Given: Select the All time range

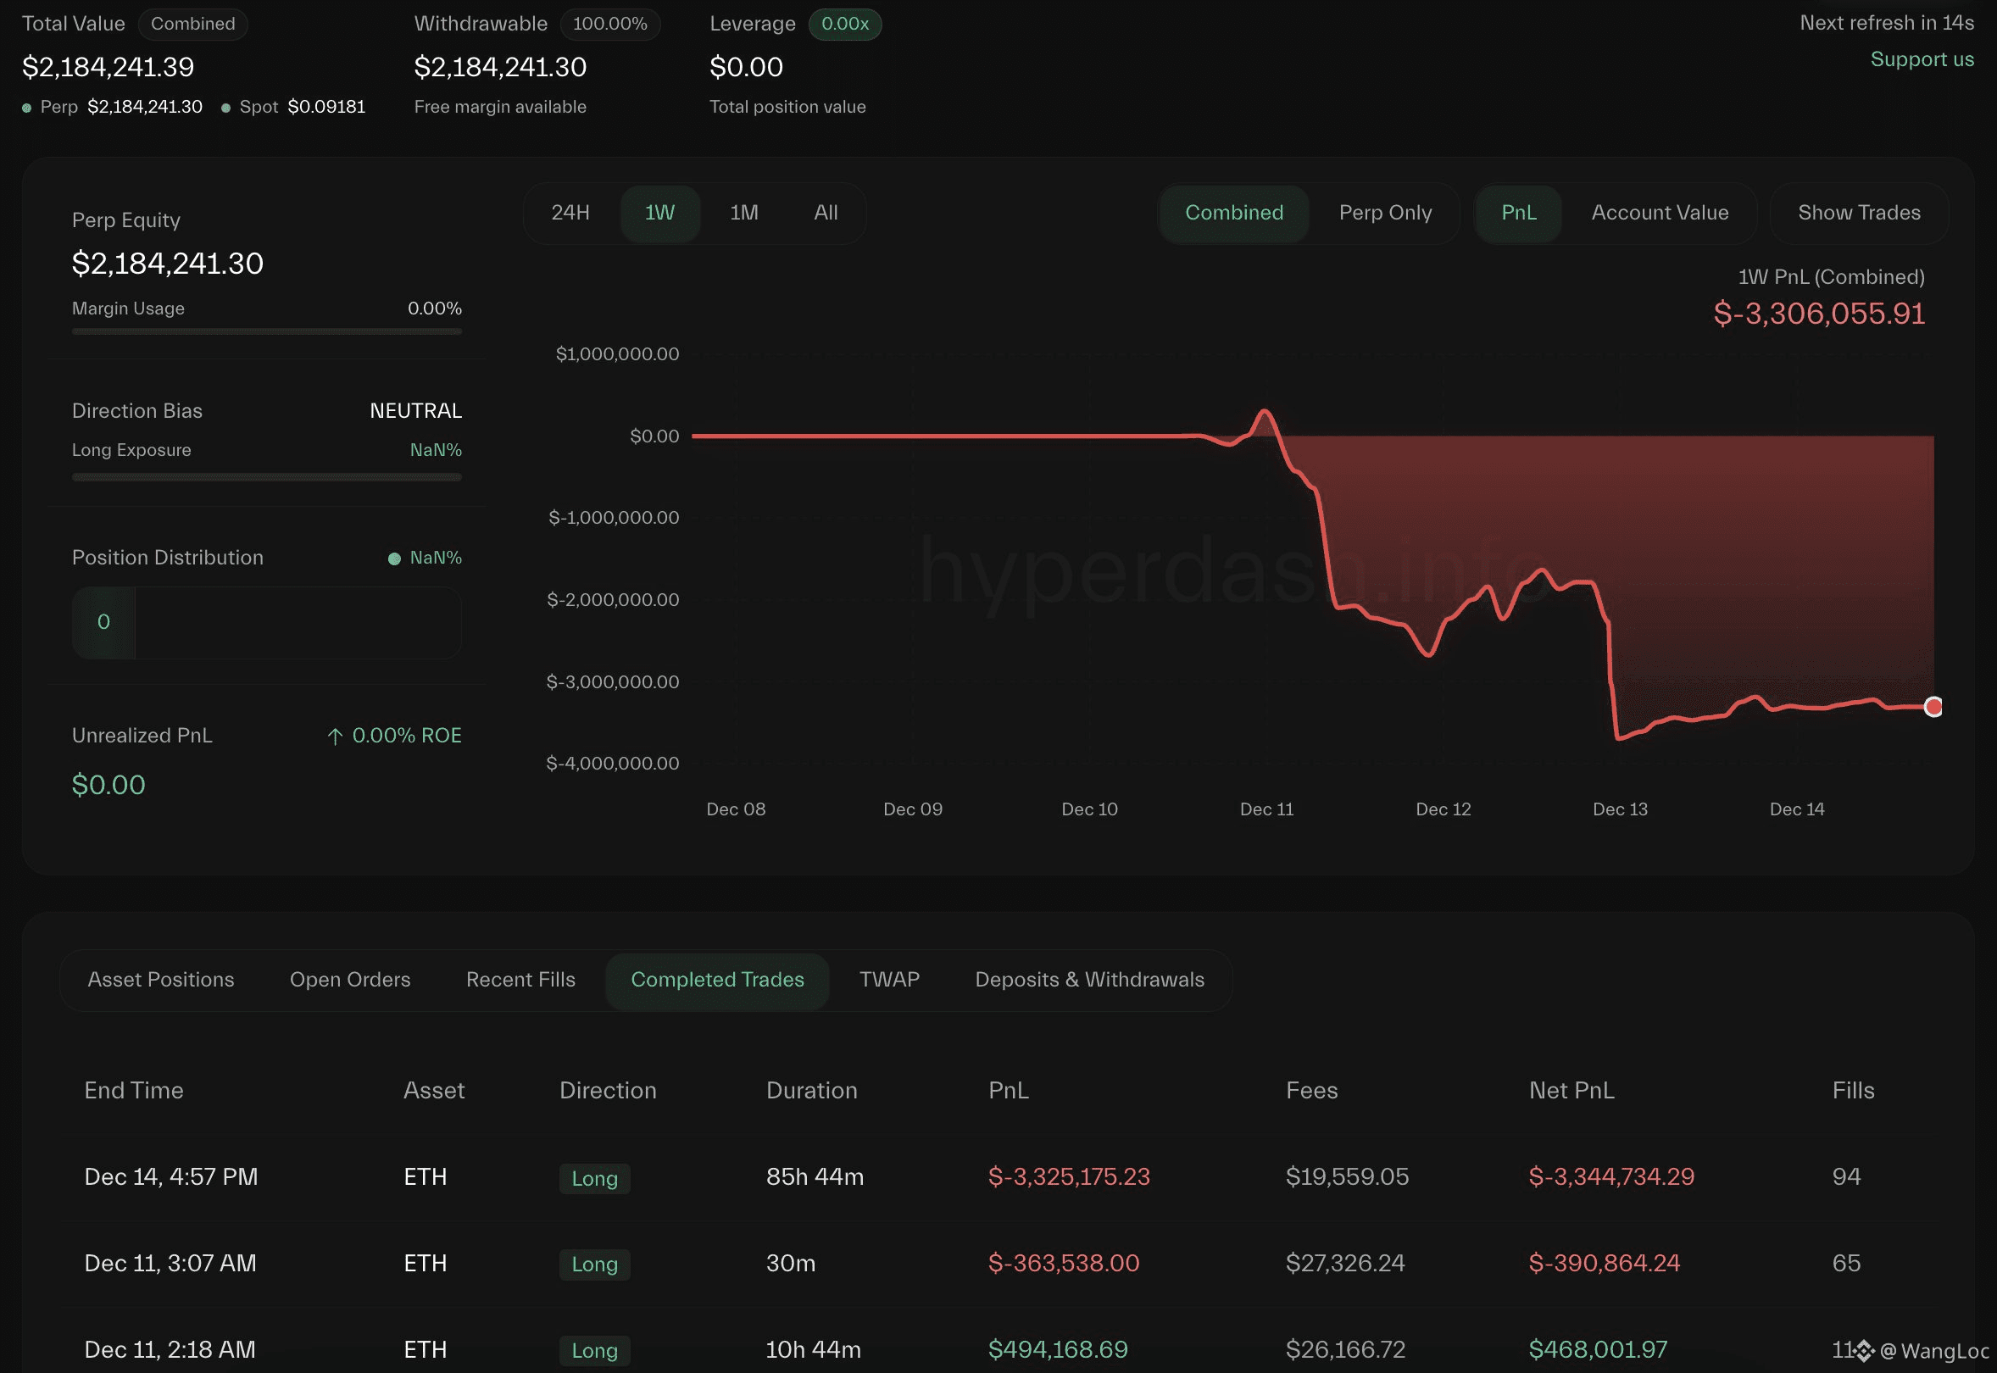Looking at the screenshot, I should [x=825, y=213].
